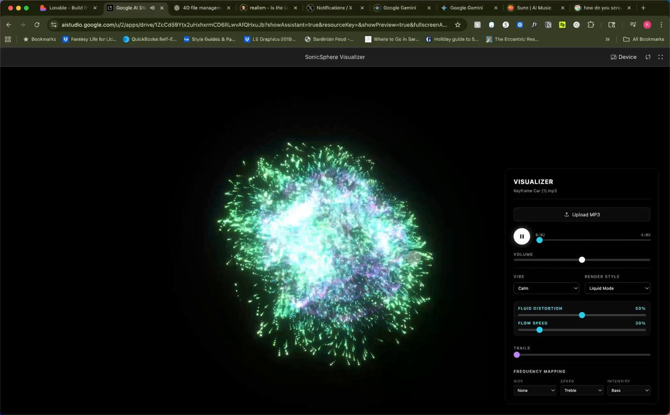This screenshot has width=670, height=415.
Task: Click the purple Trails slider handle
Action: click(x=516, y=354)
